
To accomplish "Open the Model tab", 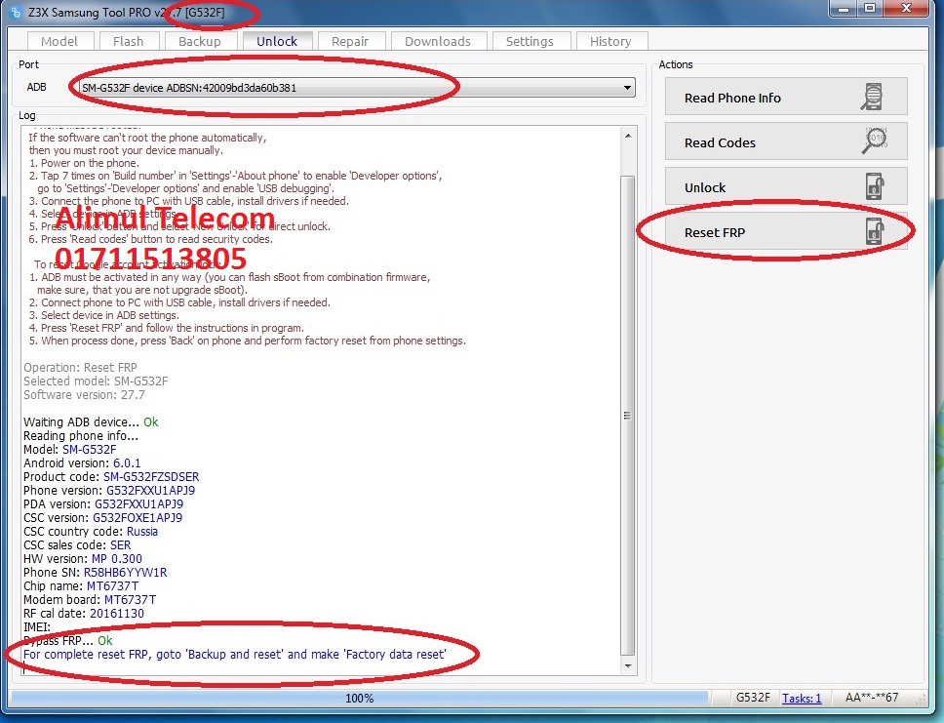I will (59, 41).
